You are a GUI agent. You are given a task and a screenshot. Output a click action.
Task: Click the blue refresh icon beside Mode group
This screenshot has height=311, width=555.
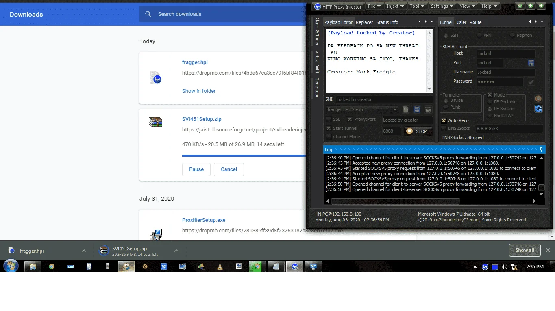(538, 108)
